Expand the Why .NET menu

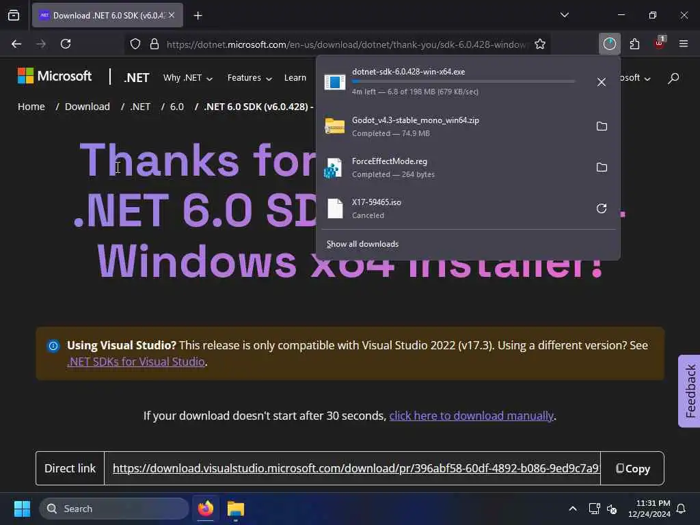pos(187,78)
